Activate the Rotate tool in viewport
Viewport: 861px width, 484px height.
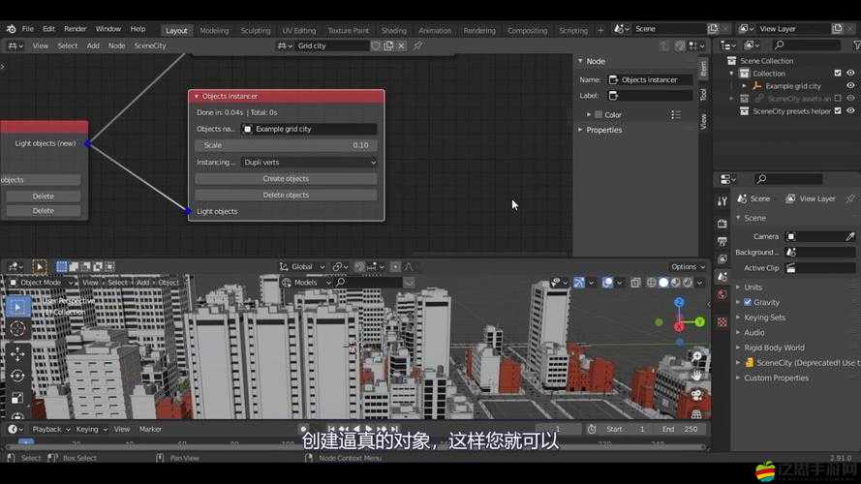17,376
